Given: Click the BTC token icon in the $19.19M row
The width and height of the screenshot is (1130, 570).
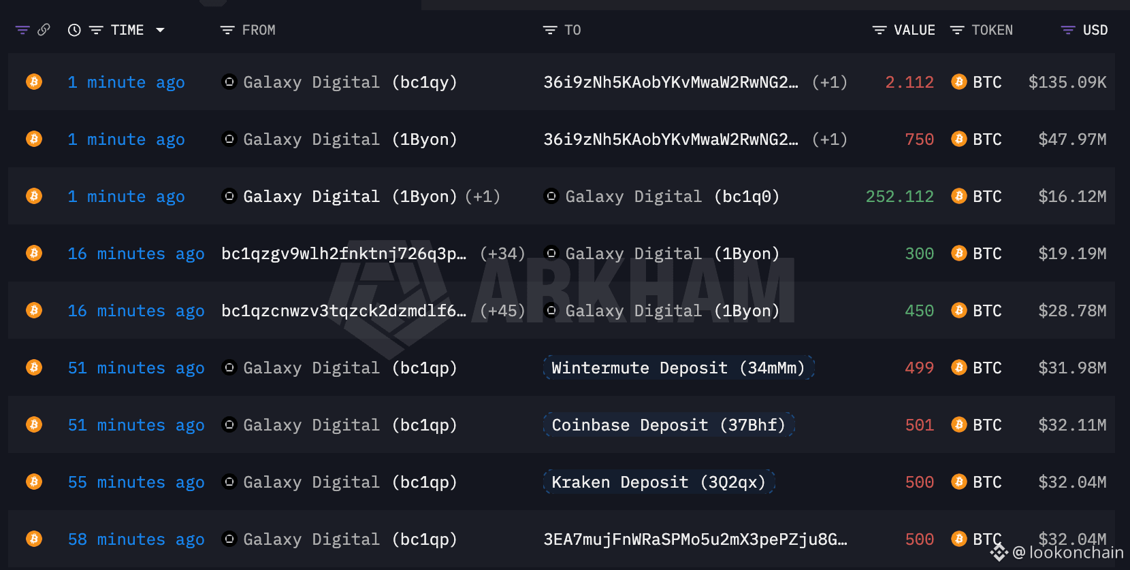Looking at the screenshot, I should 959,253.
